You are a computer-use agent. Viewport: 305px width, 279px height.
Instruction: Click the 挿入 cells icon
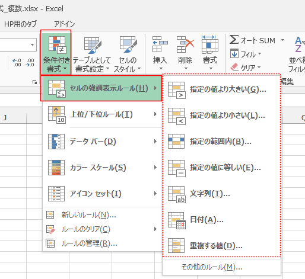tap(160, 44)
